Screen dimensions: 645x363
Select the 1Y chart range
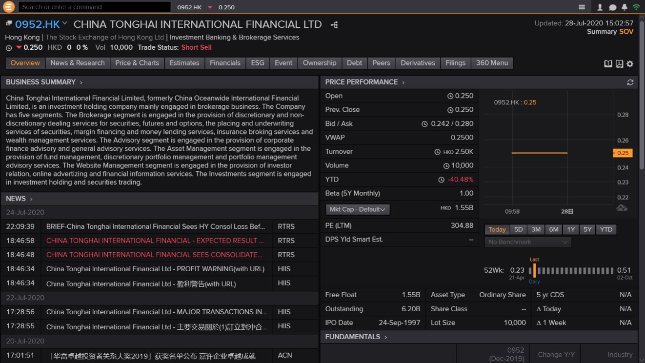[570, 229]
